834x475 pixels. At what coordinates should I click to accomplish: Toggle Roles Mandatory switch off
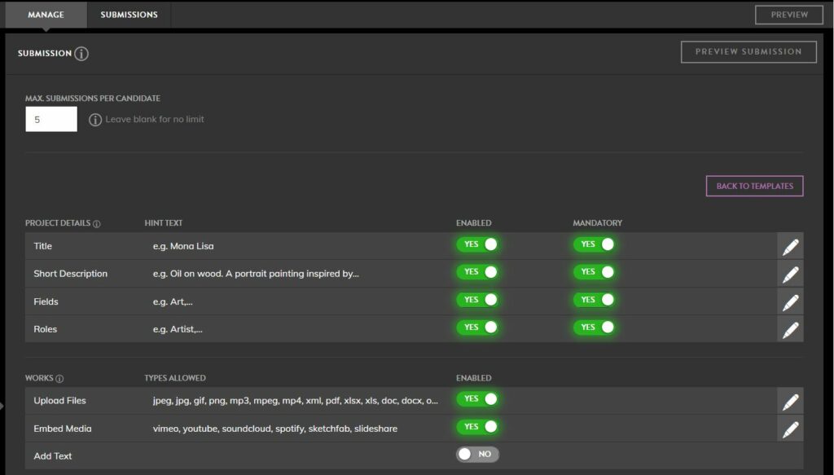594,328
